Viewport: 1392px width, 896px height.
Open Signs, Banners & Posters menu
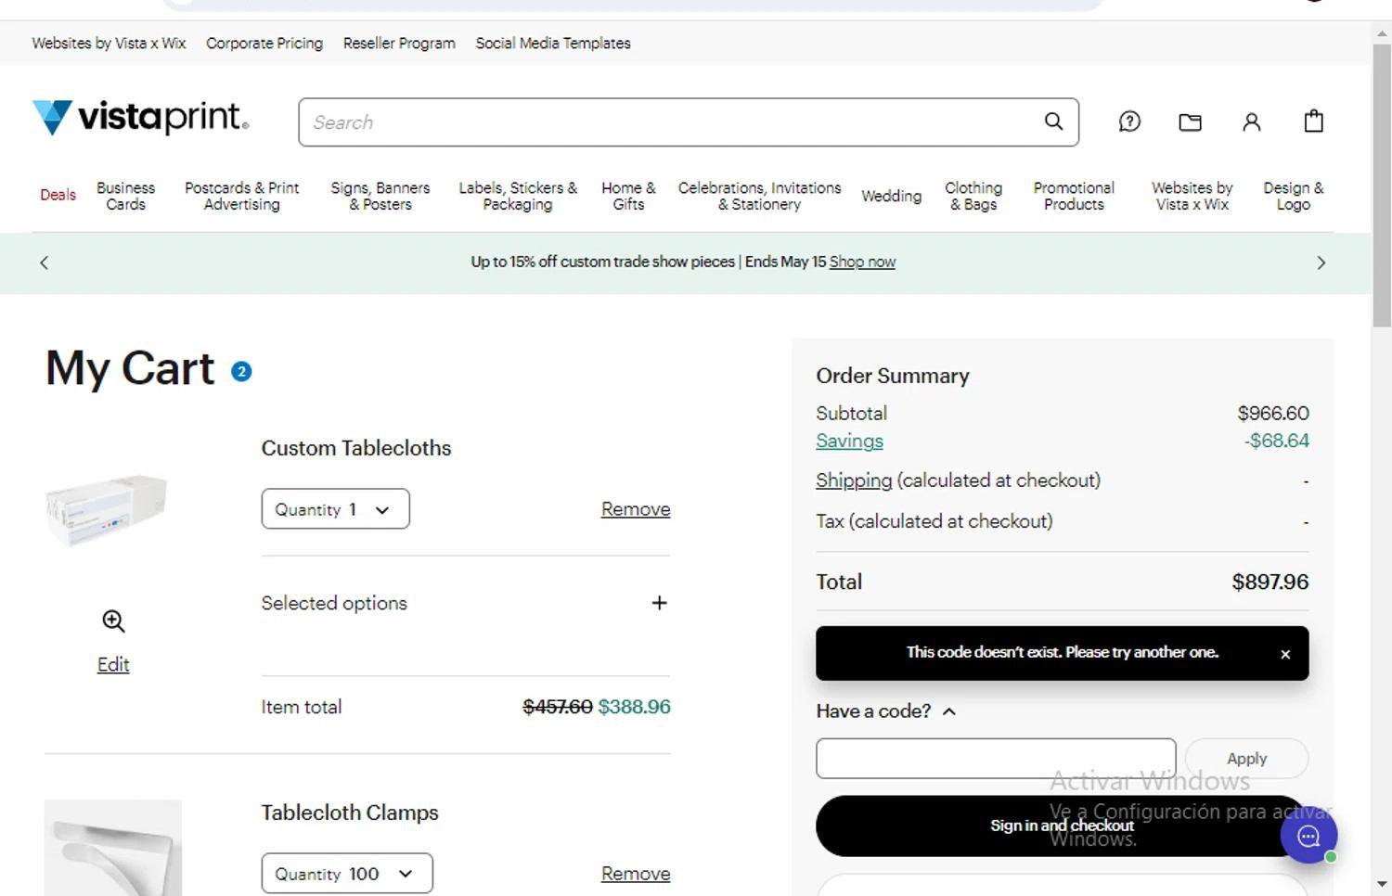(x=380, y=196)
